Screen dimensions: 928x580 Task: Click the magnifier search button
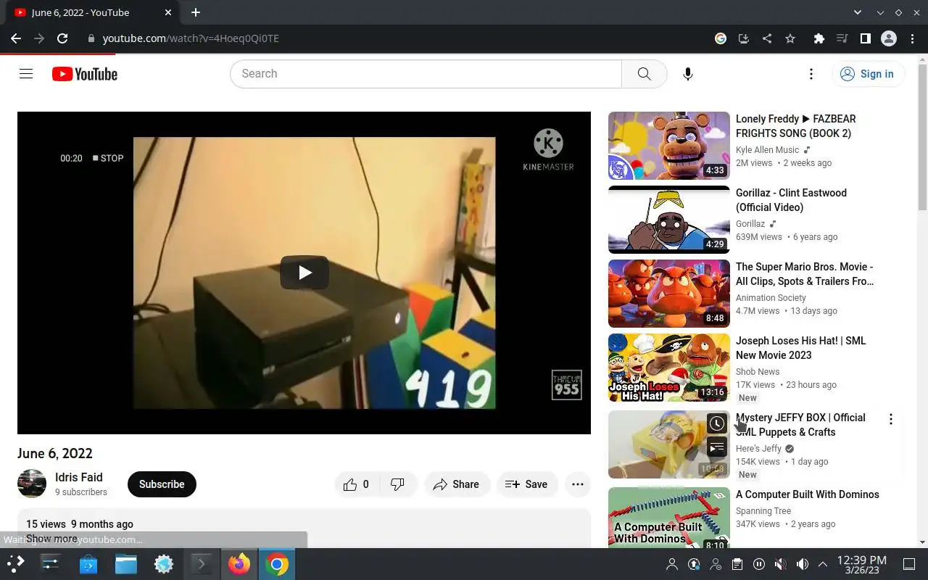[x=644, y=74]
